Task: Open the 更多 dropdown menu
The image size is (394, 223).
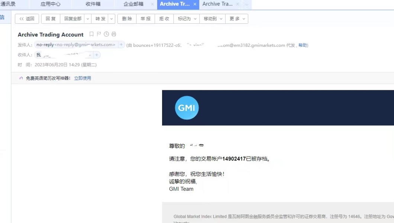Action: [x=237, y=19]
